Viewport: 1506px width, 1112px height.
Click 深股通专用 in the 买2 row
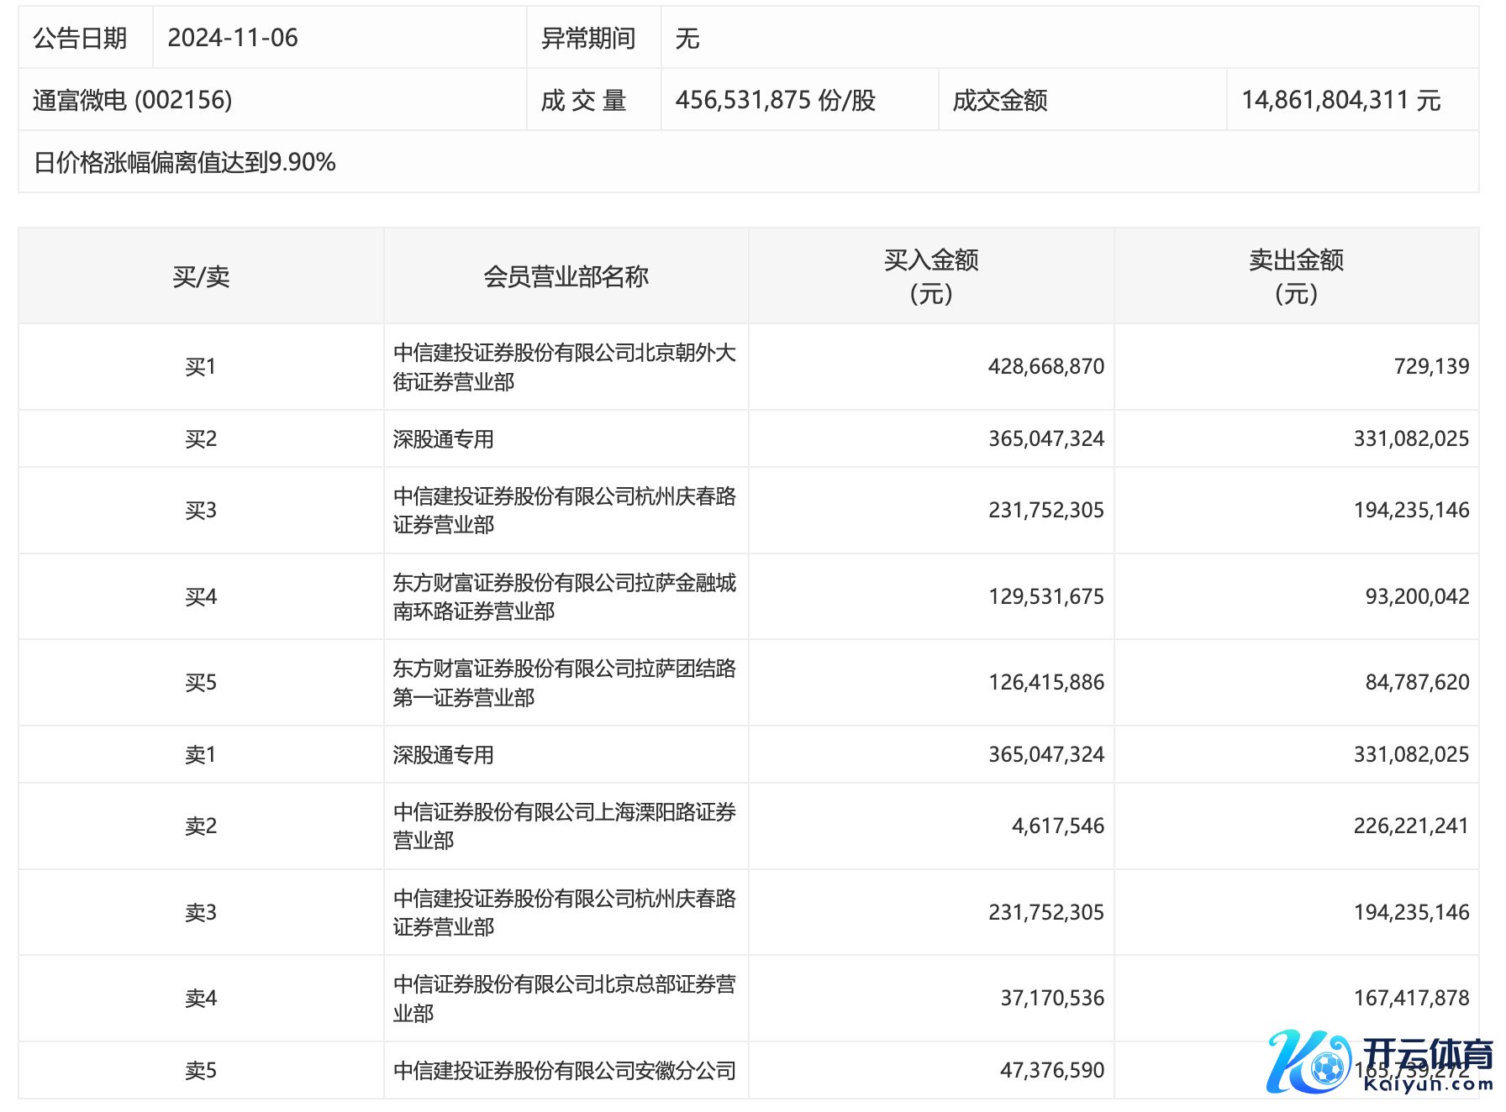pos(443,438)
